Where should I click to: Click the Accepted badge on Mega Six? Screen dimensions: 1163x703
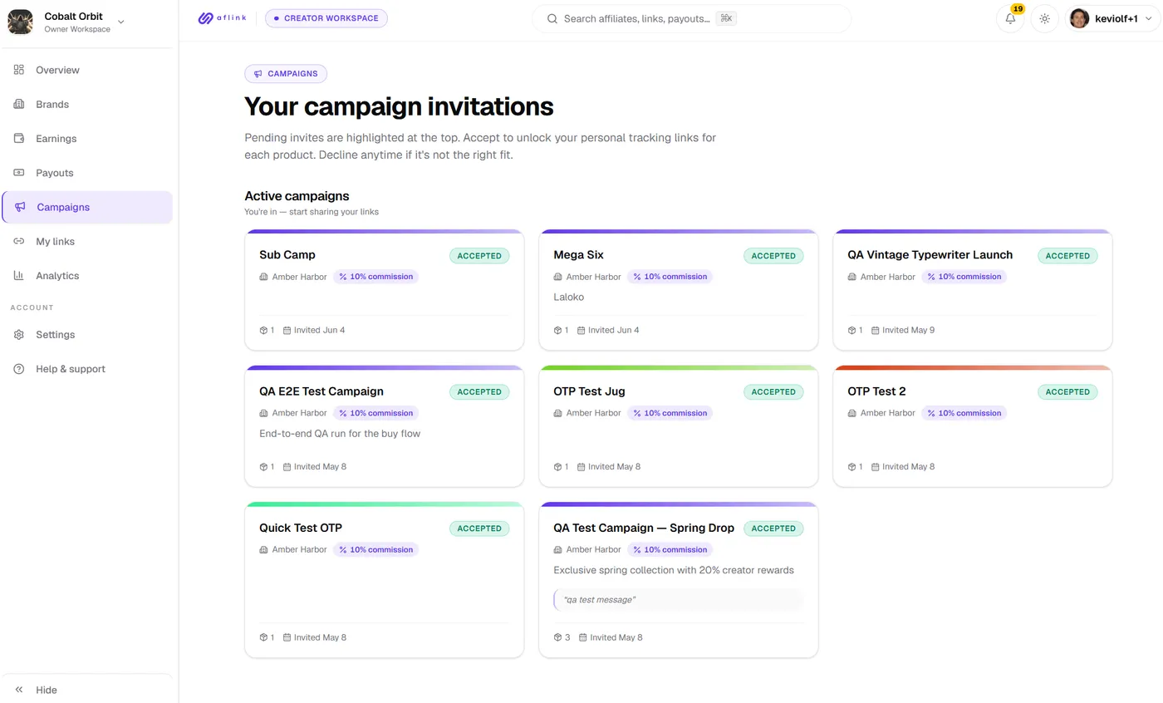point(773,256)
